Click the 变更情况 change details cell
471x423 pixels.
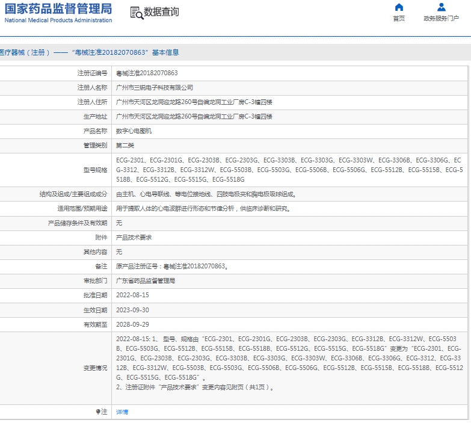(289, 368)
